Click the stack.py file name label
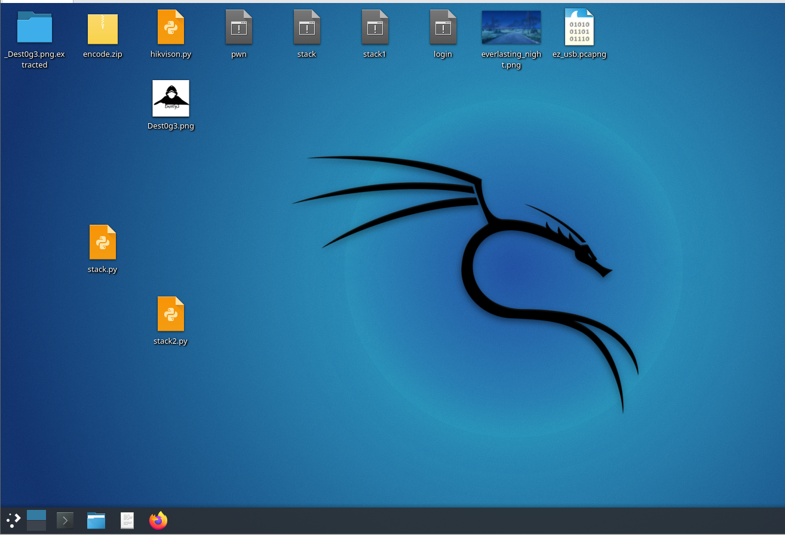 [103, 270]
